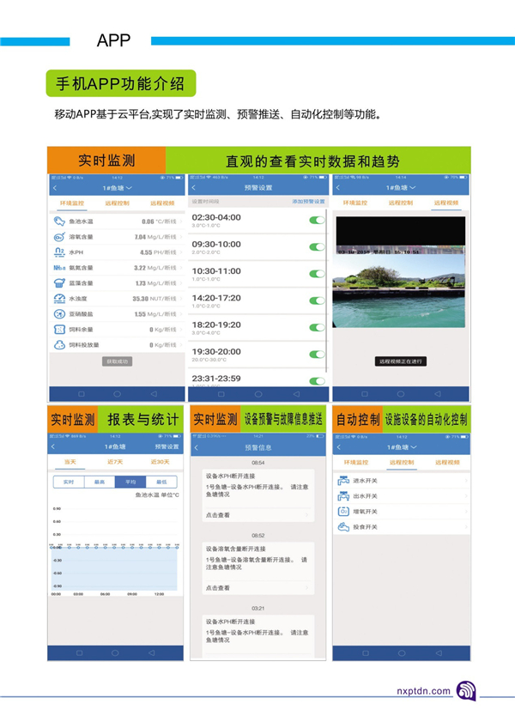Open 1#鱼塘 pond dropdown on sensor list screen

pyautogui.click(x=117, y=188)
